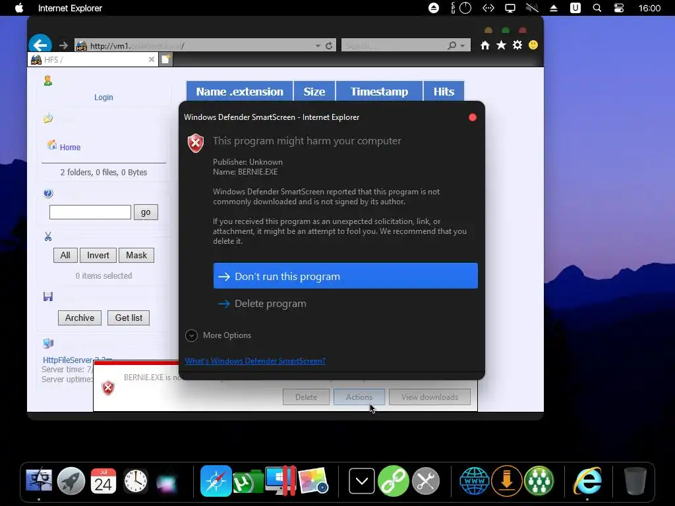Screen dimensions: 675x506
Task: Click the green chain link dock icon
Action: pos(394,480)
